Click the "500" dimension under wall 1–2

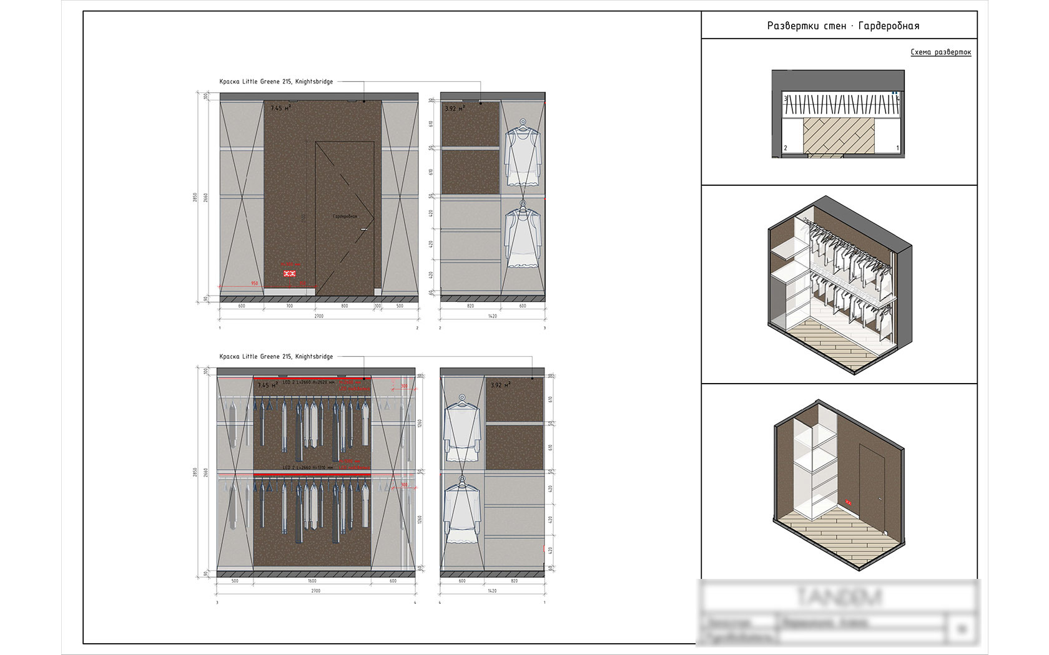pos(400,306)
